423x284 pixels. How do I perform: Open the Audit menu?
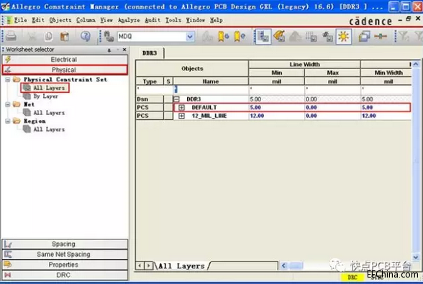153,20
